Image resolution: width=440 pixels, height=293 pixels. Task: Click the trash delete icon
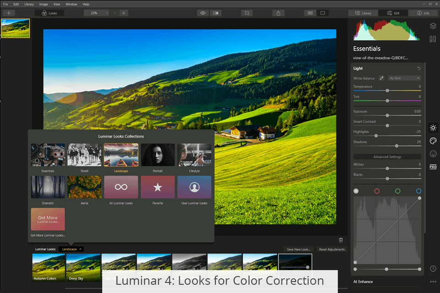pos(341,240)
